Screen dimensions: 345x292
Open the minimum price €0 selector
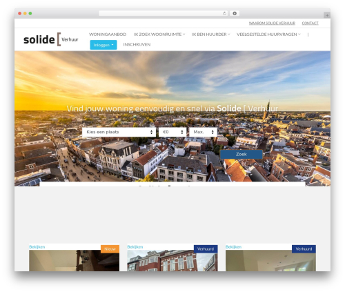coord(172,132)
